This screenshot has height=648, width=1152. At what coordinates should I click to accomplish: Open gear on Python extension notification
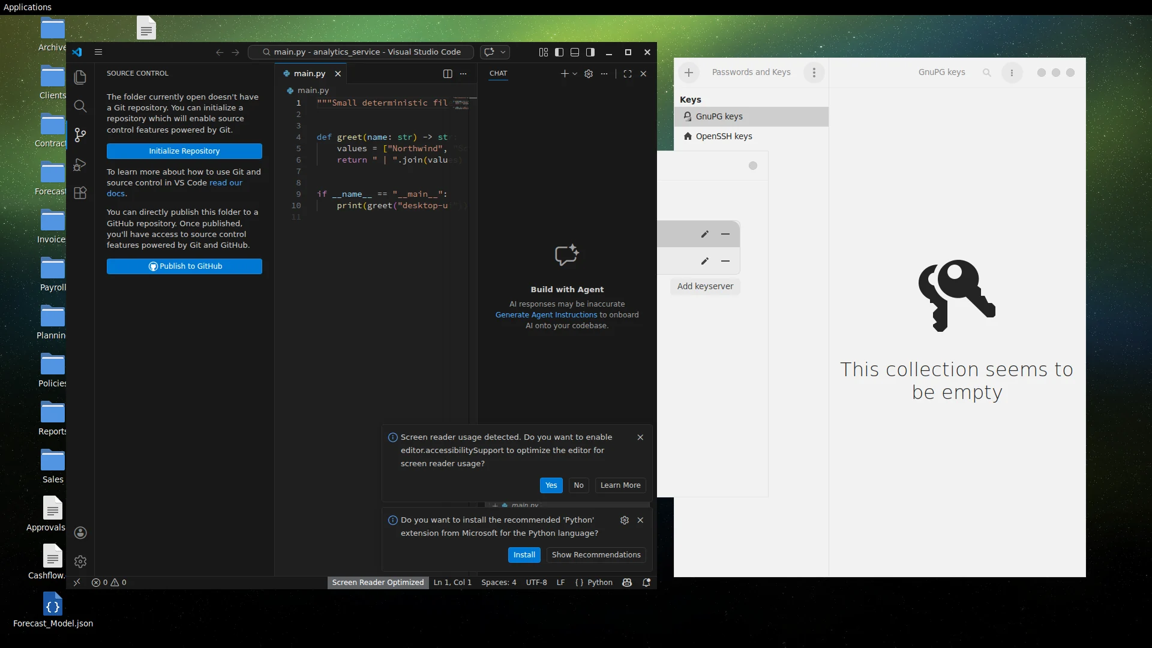625,520
